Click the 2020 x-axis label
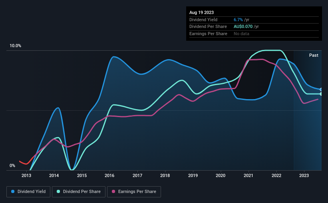 pos(221,175)
